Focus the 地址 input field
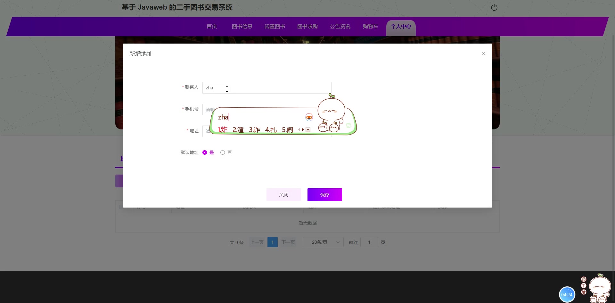This screenshot has width=615, height=303. coord(267,131)
